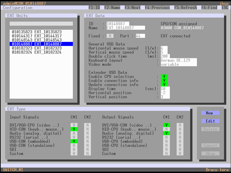Viewport: 231px width, 173px height.
Task: Click the Configuration menu title
Action: click(x=17, y=8)
